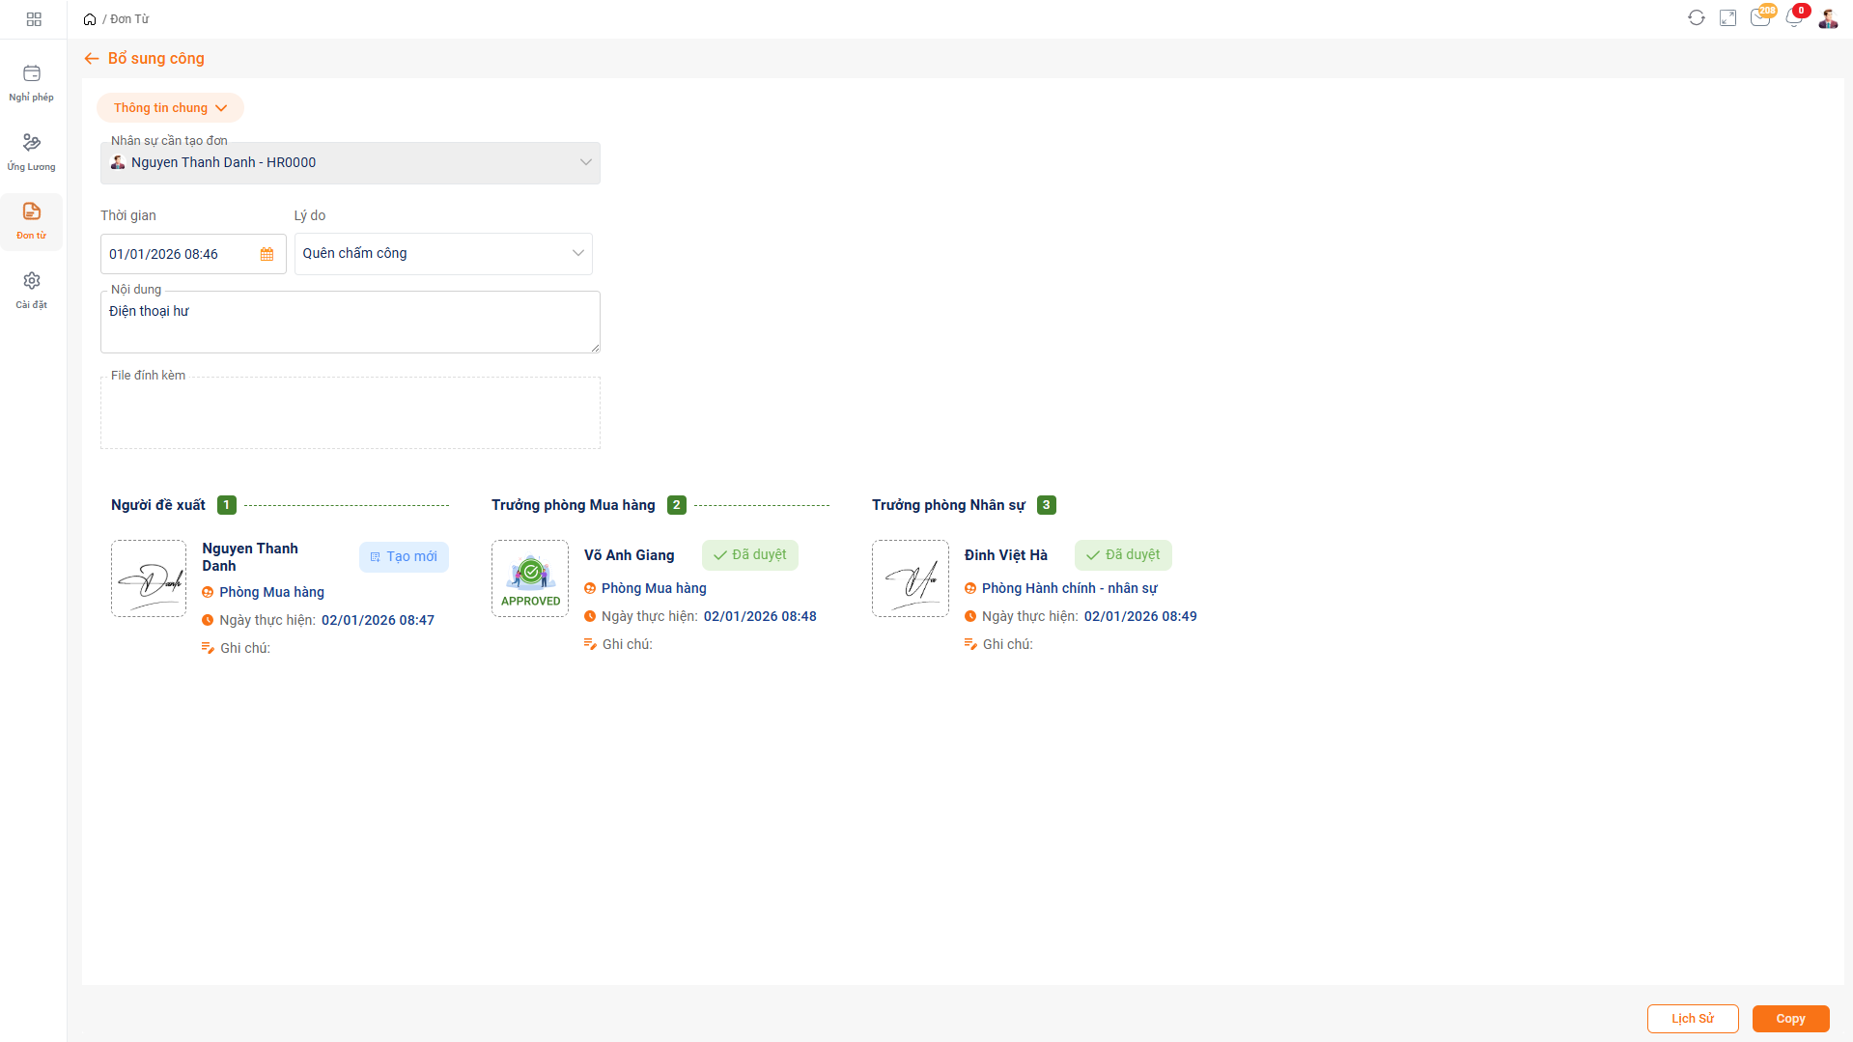1853x1042 pixels.
Task: Click the orange Copy button
Action: click(1790, 1019)
